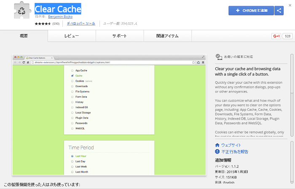Toggle the Form Data checkbox in screenshot
The image size is (295, 189).
[72, 97]
